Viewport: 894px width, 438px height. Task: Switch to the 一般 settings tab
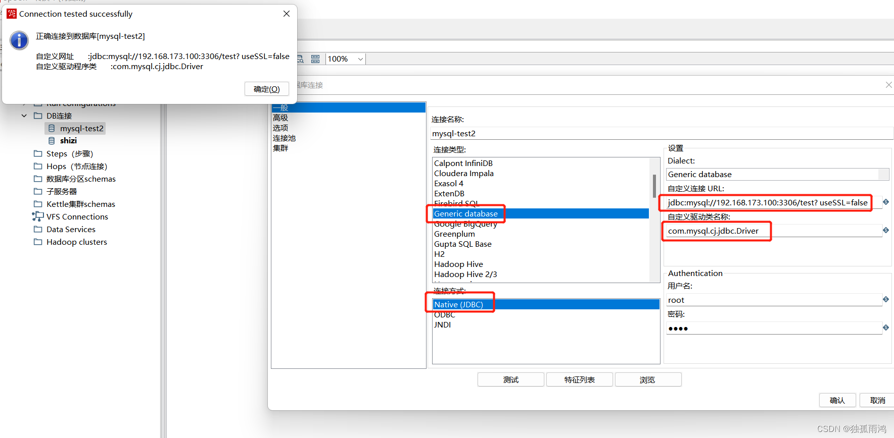(349, 107)
